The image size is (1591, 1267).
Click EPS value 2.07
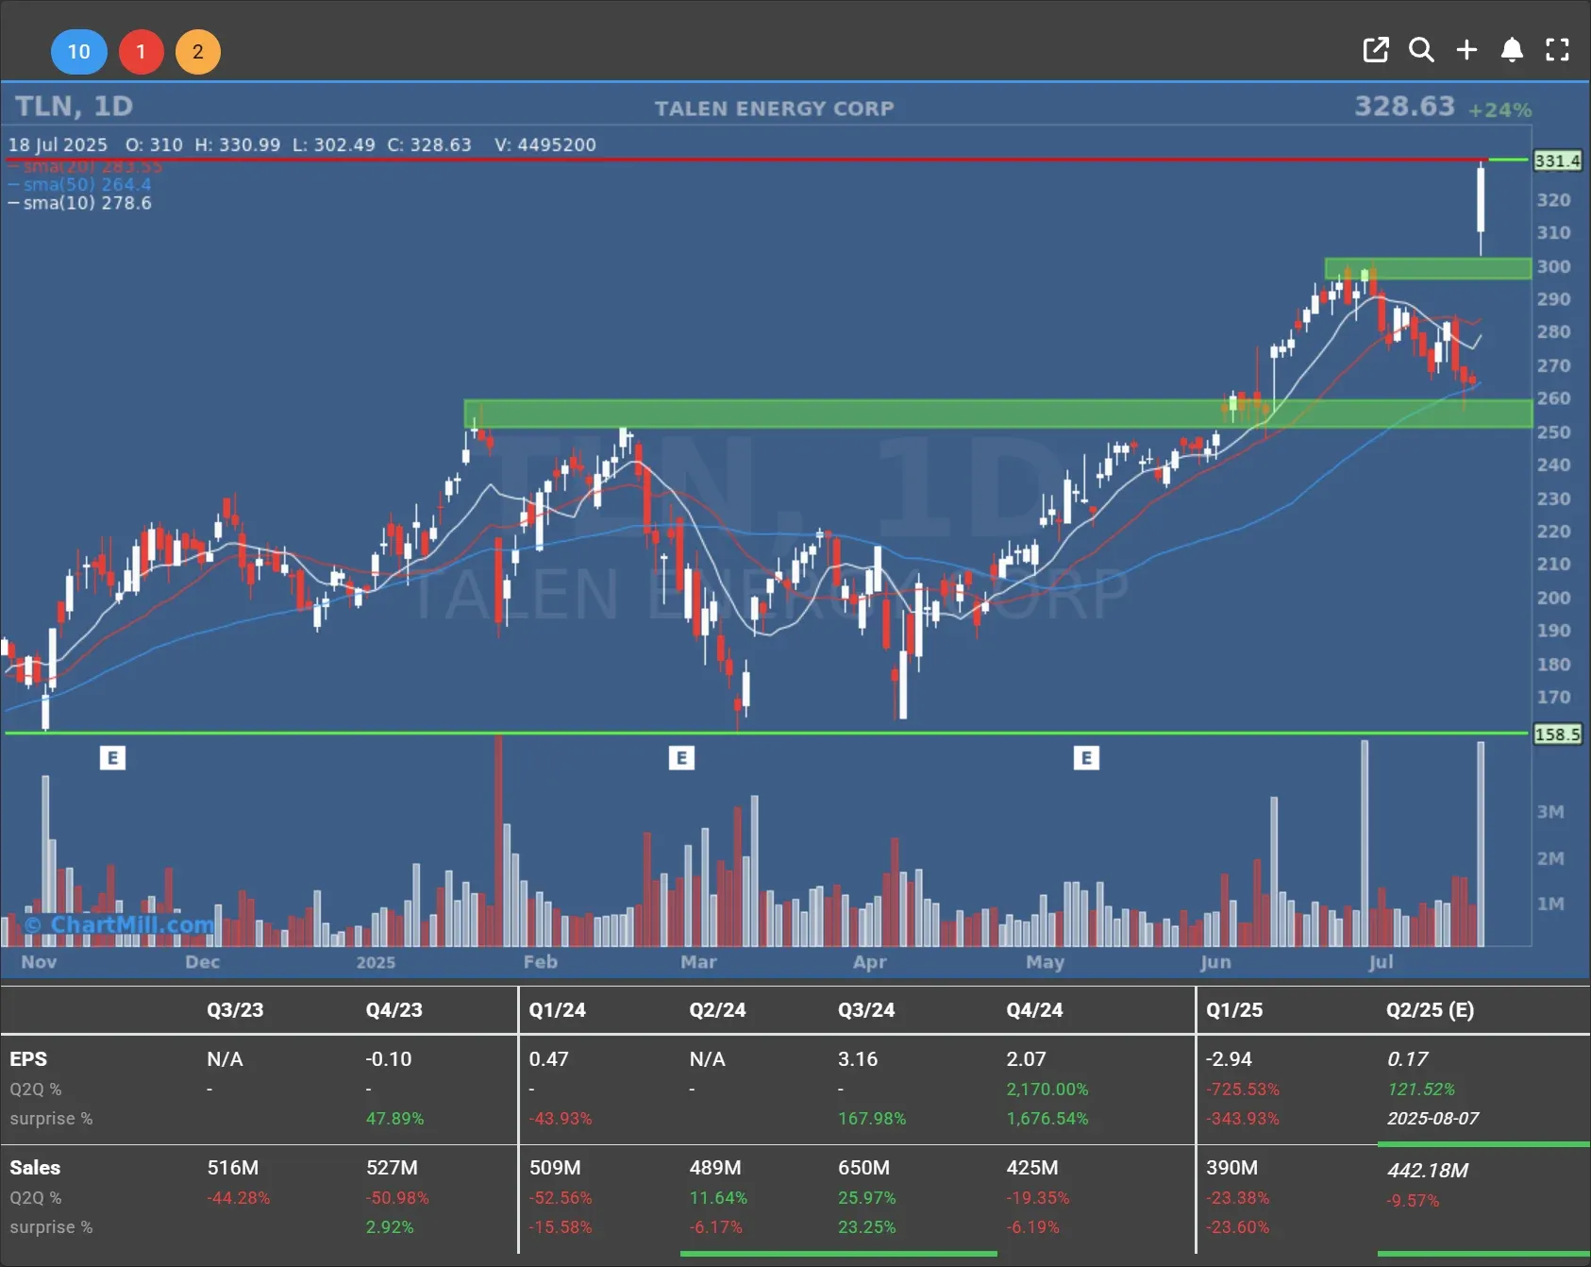pos(1026,1058)
